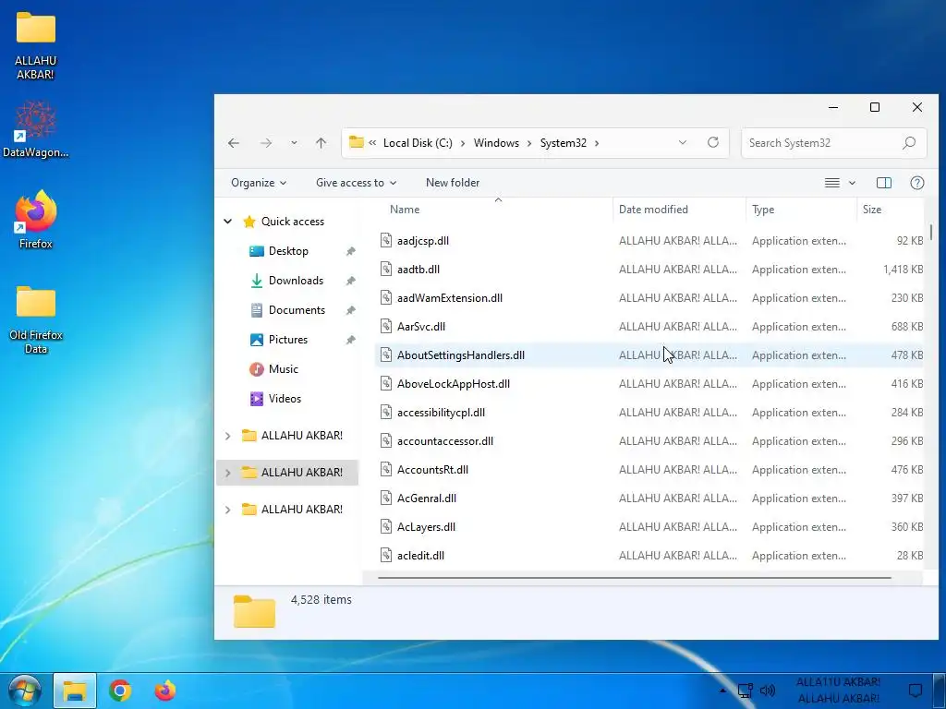Click the AcLayers.dll file icon

386,527
